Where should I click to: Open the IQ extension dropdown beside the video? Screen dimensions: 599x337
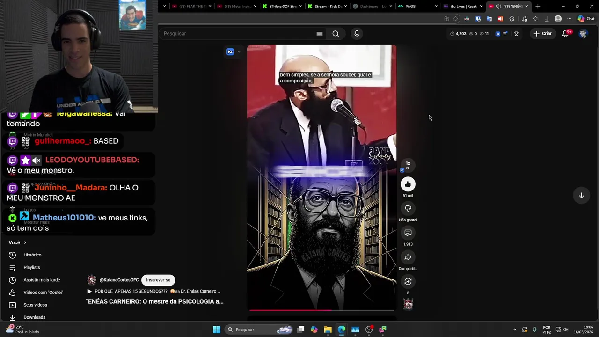pos(239,52)
